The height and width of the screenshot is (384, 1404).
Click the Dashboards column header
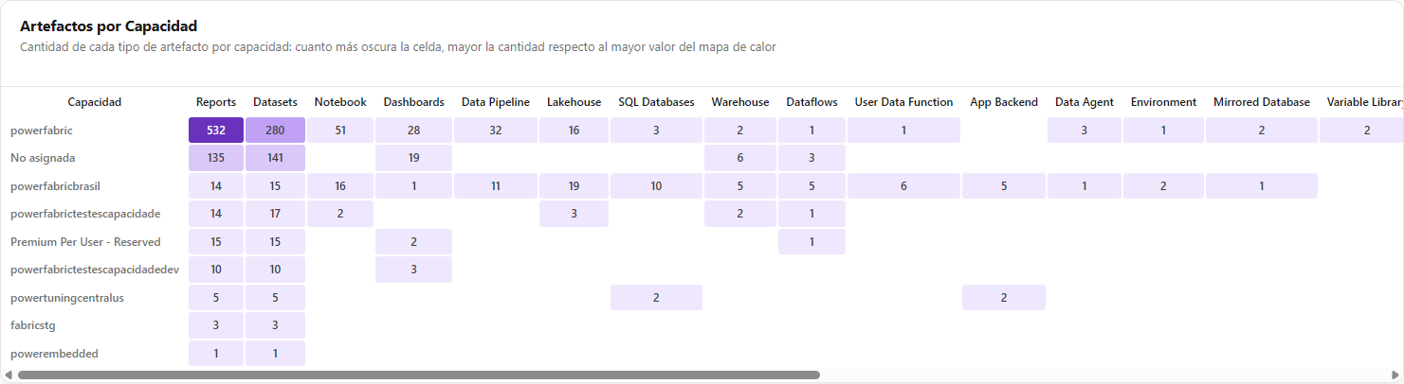tap(414, 102)
